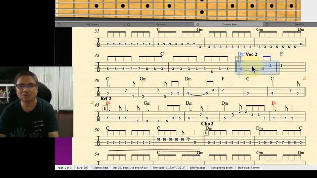Click 'Electric Bass' status bar entry
The width and height of the screenshot is (317, 178).
101,168
